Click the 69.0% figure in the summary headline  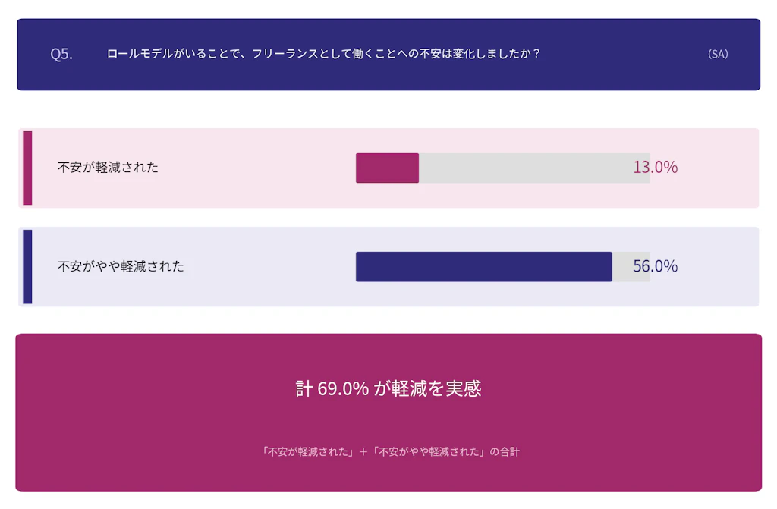tap(343, 388)
